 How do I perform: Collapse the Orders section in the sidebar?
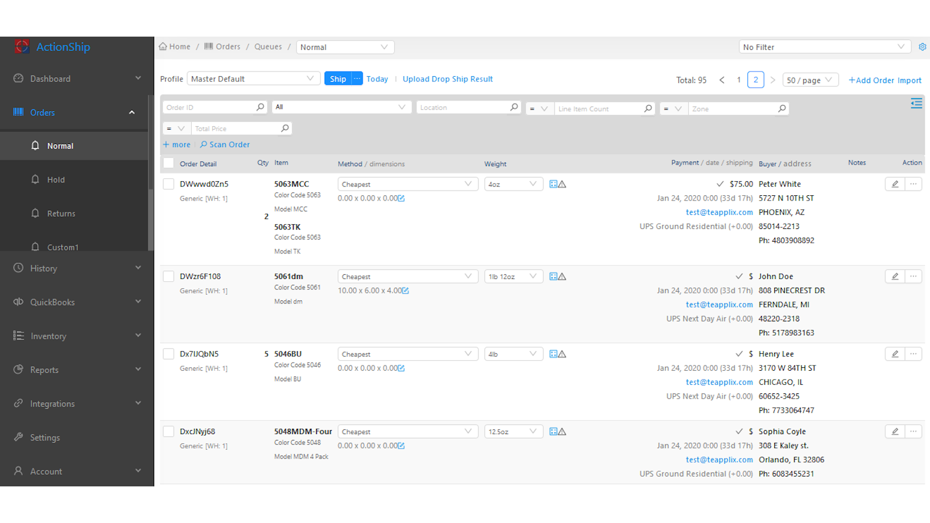click(132, 112)
